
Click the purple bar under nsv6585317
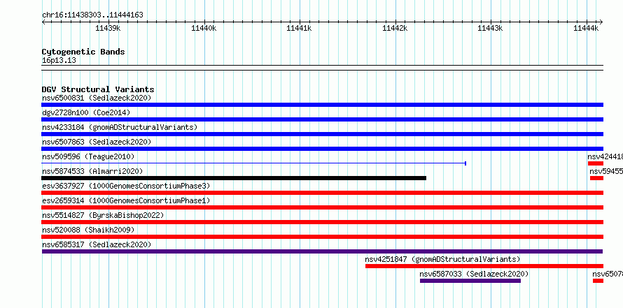pyautogui.click(x=322, y=251)
